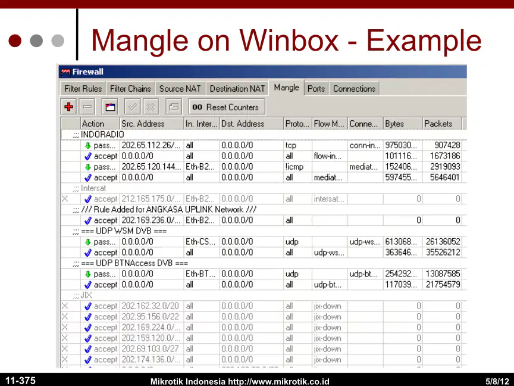This screenshot has width=514, height=386.
Task: Click the 13087585 packets value
Action: point(443,274)
